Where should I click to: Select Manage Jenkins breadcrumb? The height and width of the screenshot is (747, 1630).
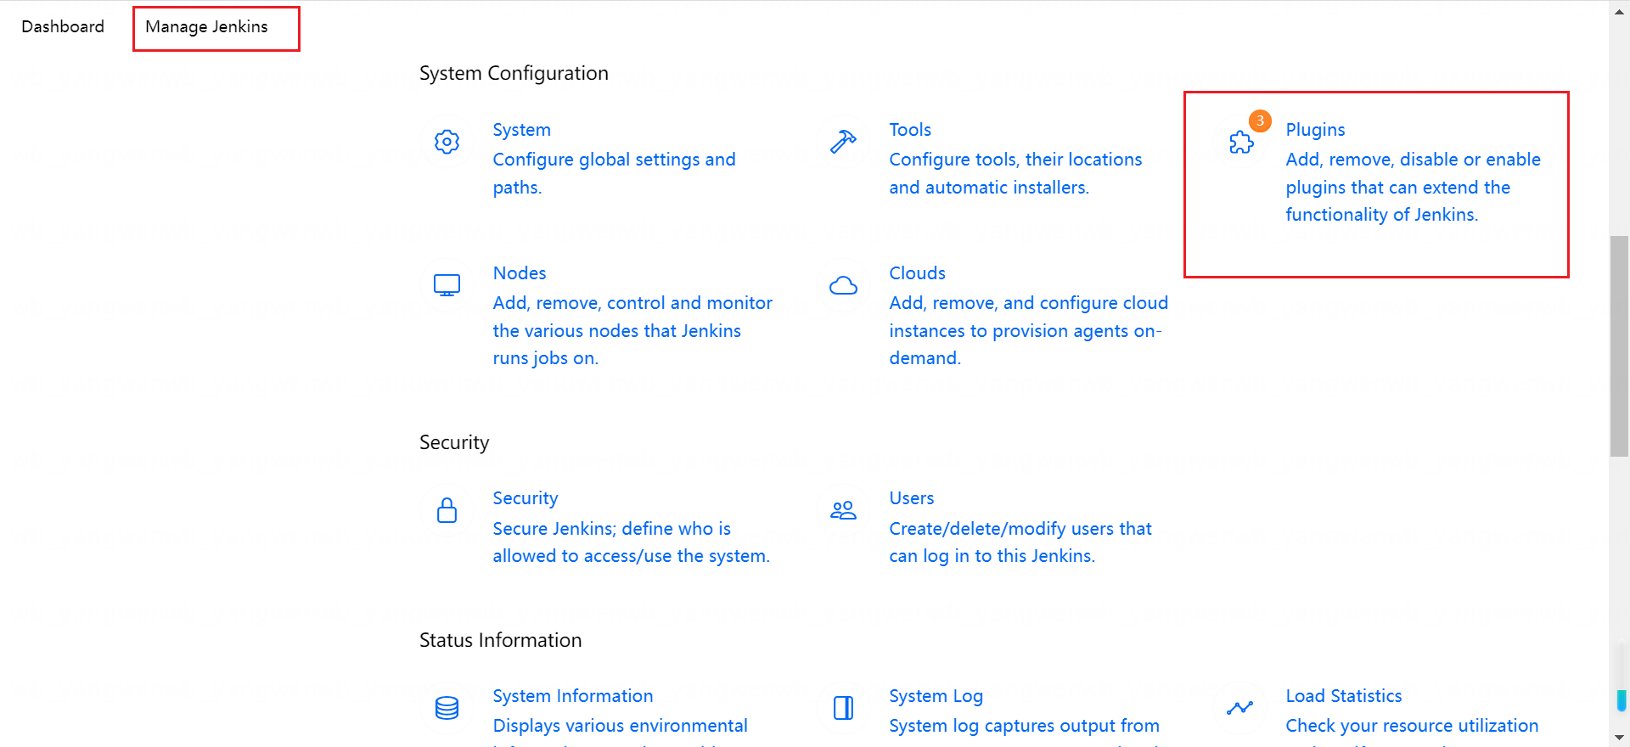point(206,26)
